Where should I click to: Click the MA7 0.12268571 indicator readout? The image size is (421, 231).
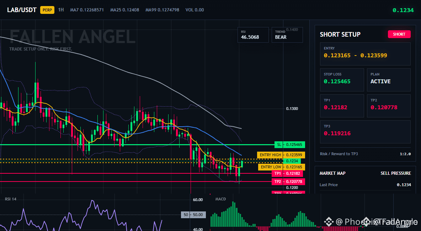pyautogui.click(x=87, y=10)
